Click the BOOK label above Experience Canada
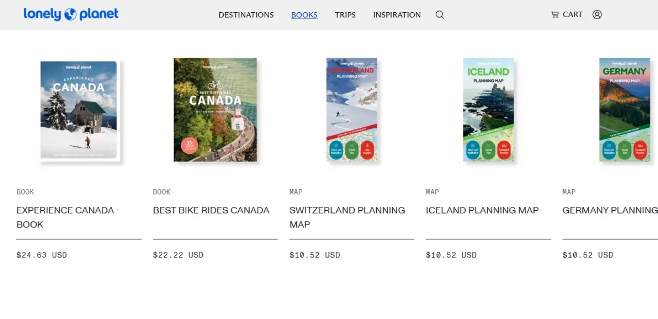The image size is (658, 319). (25, 192)
